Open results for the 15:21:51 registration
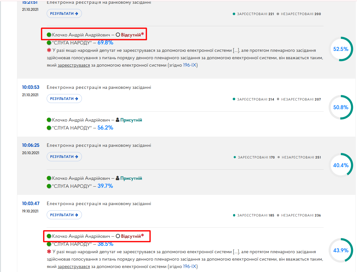The height and width of the screenshot is (272, 357). tap(64, 13)
